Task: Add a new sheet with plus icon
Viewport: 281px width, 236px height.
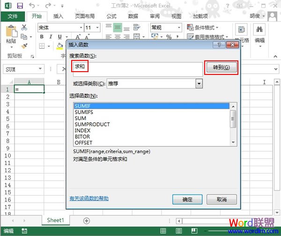Action: tap(87, 221)
